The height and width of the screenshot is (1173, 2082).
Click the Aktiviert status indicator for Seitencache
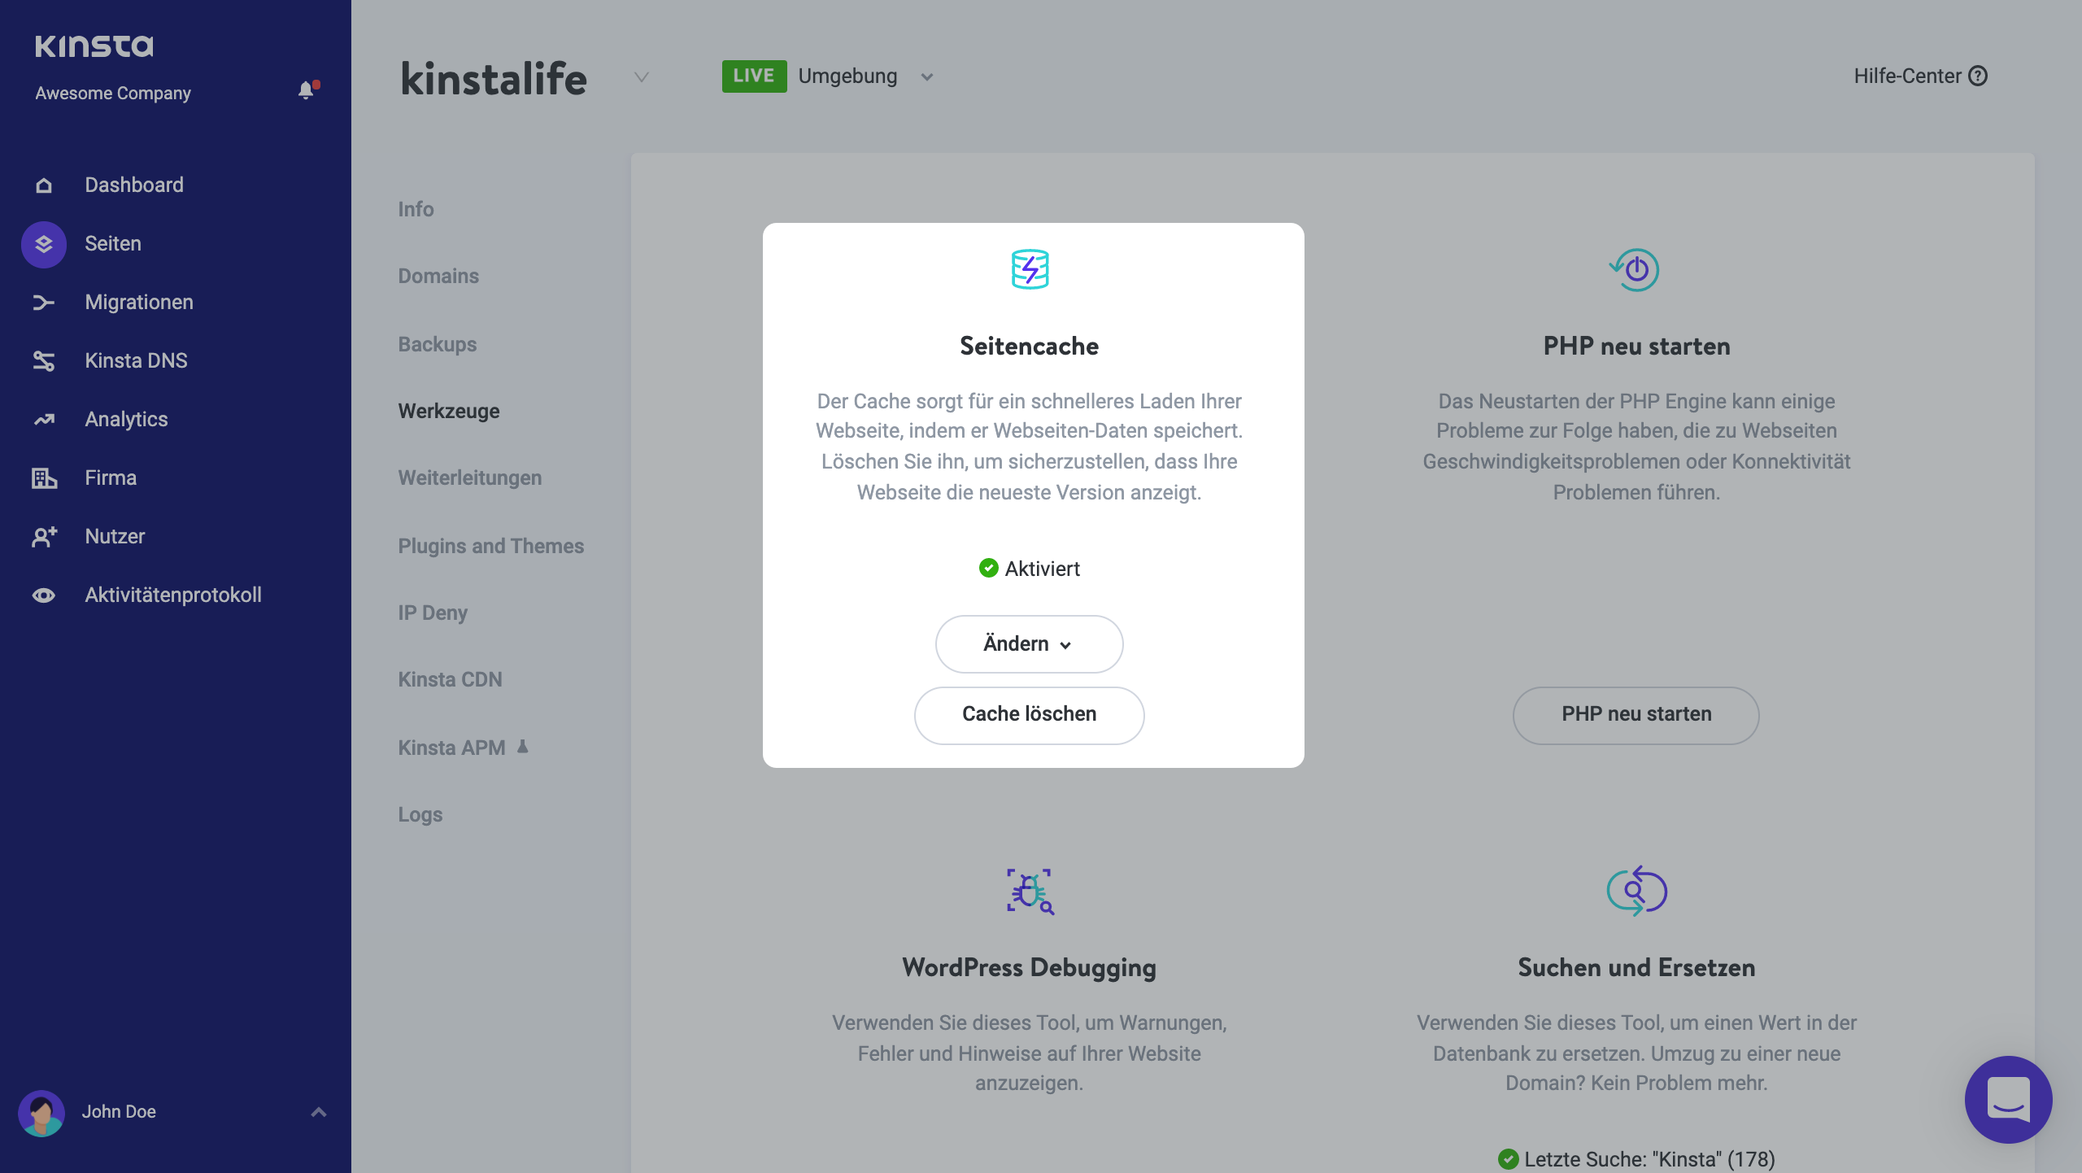[x=1030, y=569]
